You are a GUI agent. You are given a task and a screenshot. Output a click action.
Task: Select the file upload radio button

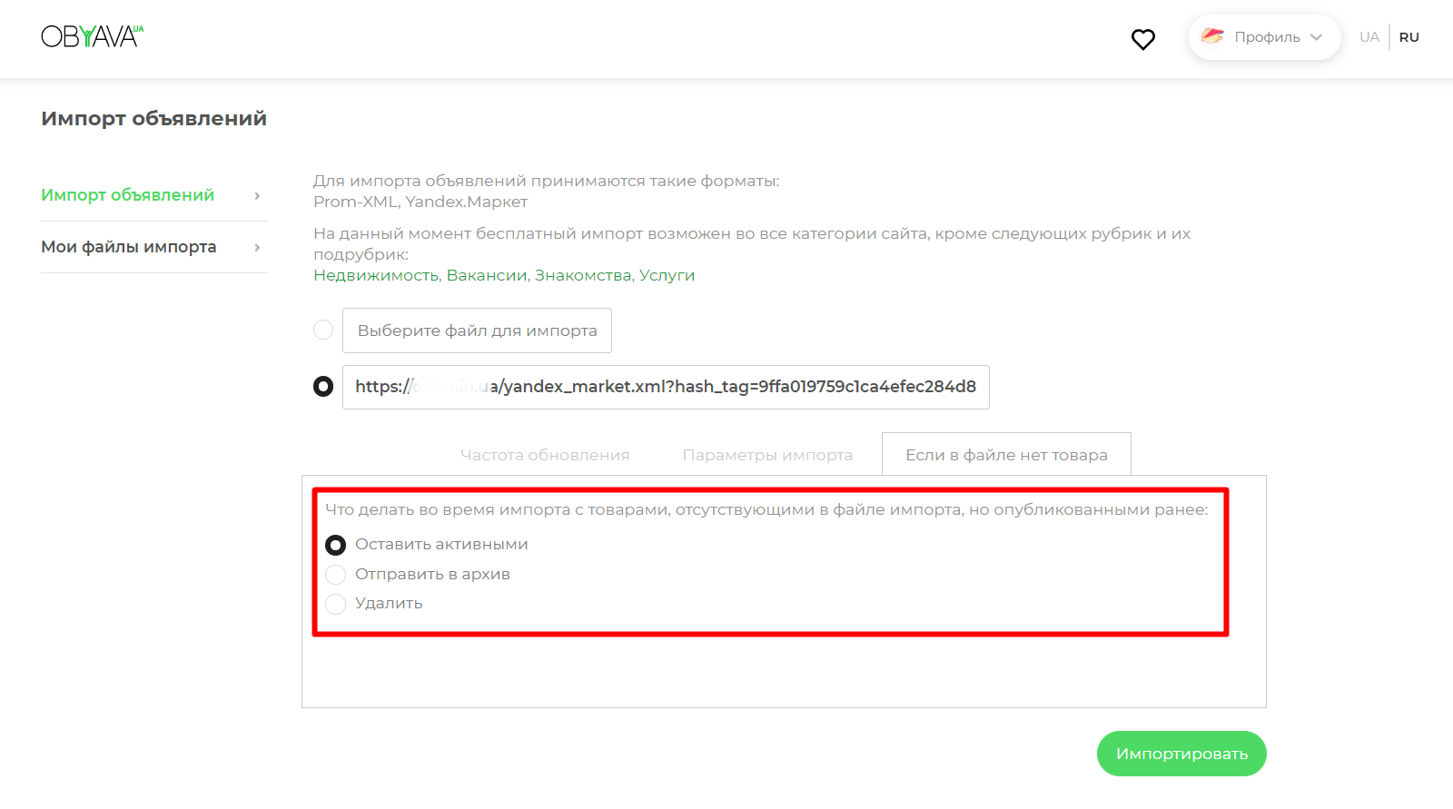pyautogui.click(x=323, y=330)
